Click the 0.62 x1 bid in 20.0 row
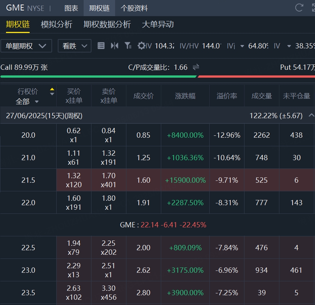Image resolution: width=315 pixels, height=305 pixels. (x=74, y=135)
